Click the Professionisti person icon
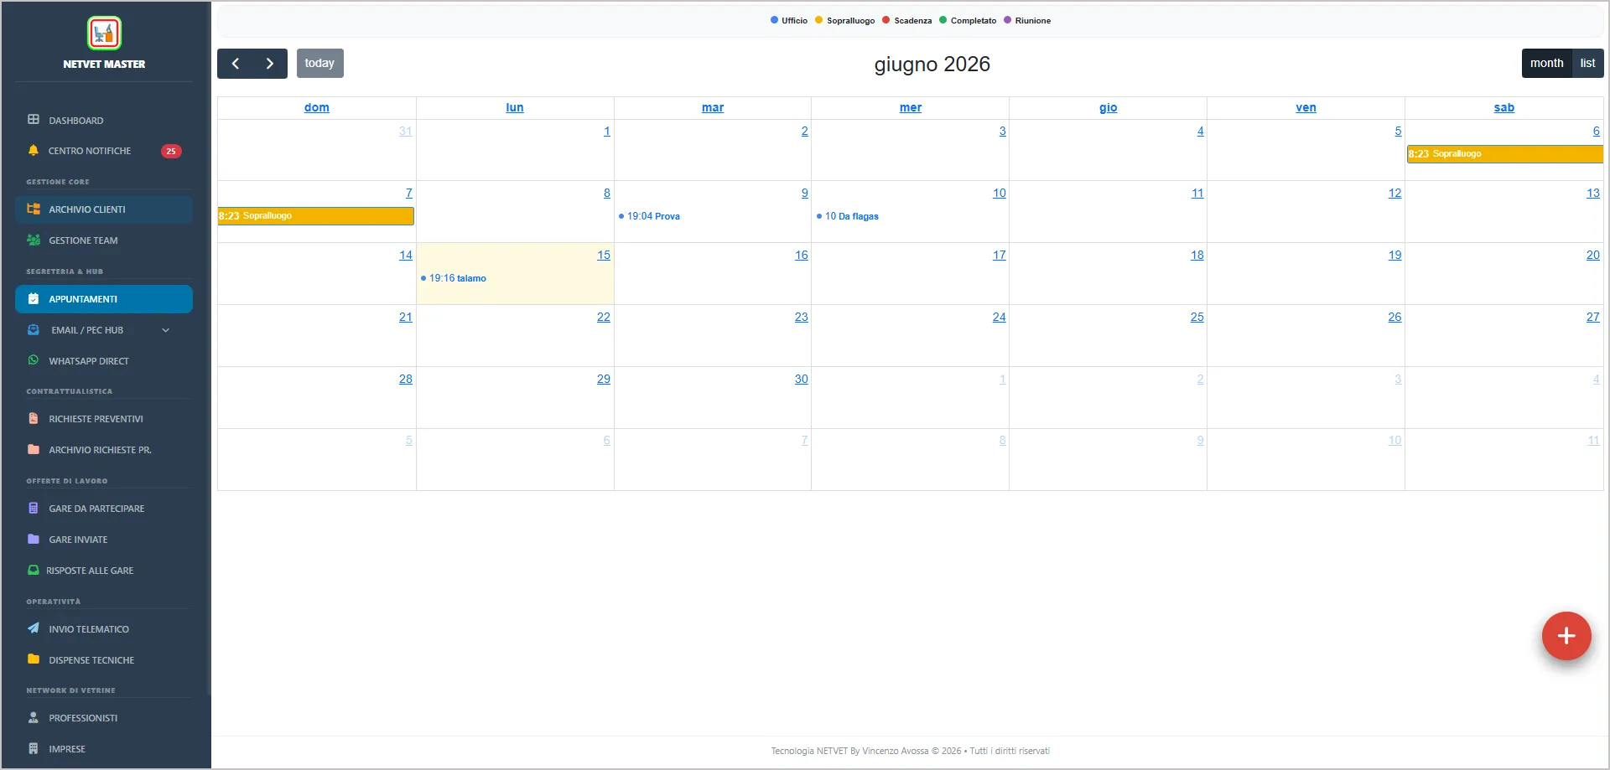The image size is (1610, 770). coord(34,718)
